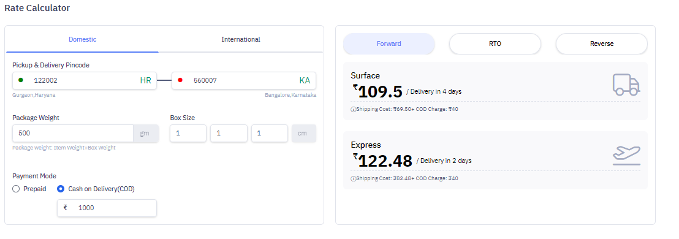Click the delivery pincode field 560007

point(244,80)
